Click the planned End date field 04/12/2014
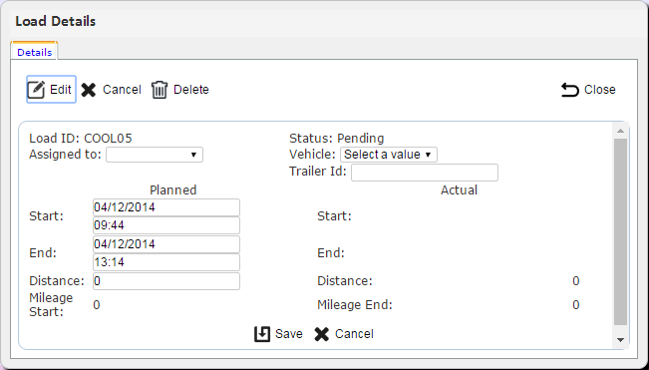 [166, 244]
